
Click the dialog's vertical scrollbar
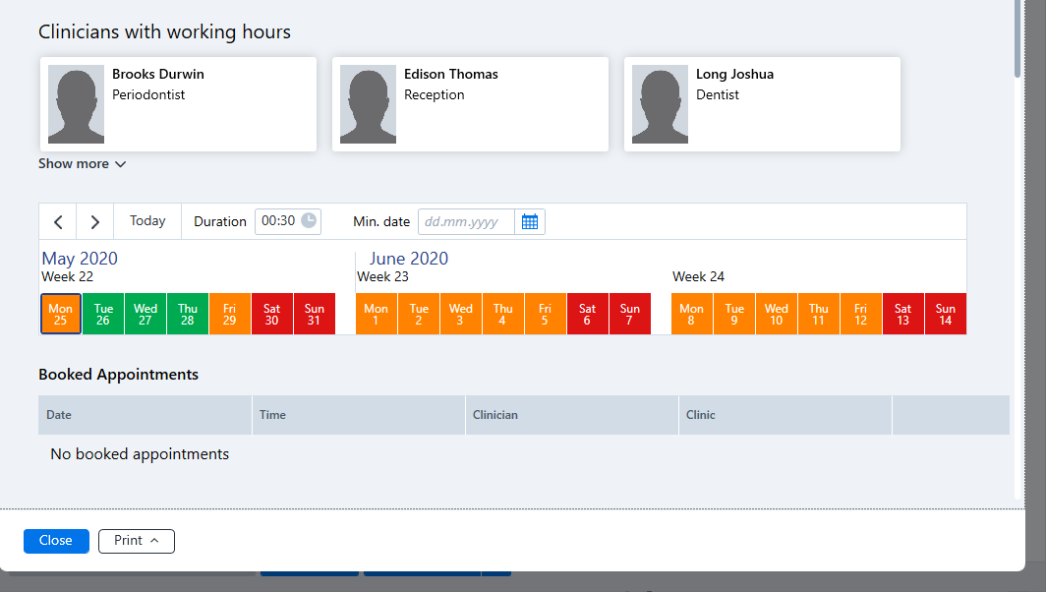click(x=1017, y=38)
